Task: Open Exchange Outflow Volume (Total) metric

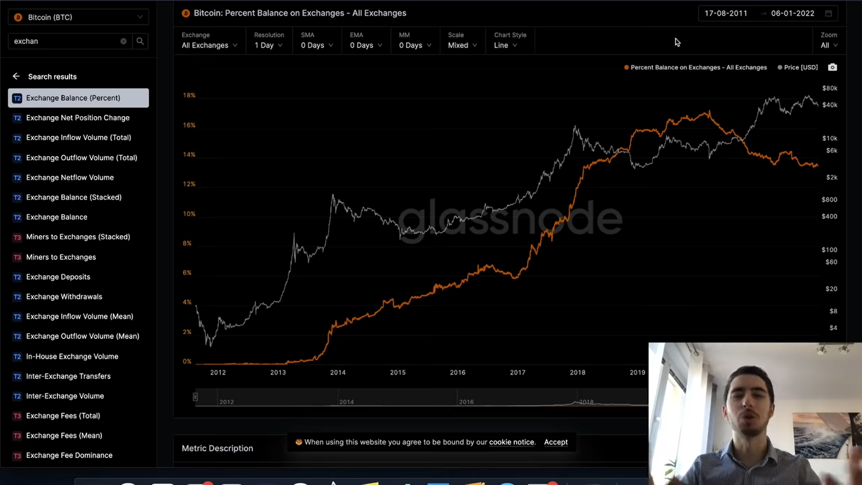Action: [78, 158]
